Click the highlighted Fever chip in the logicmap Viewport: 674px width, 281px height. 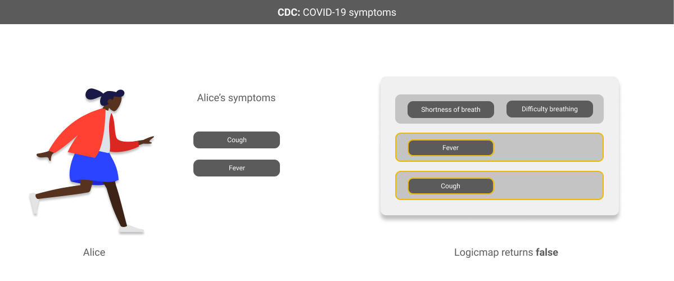pyautogui.click(x=450, y=148)
